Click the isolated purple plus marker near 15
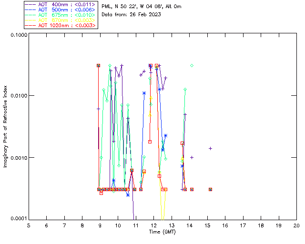Viewport: 305px width, 244px height. click(210, 149)
